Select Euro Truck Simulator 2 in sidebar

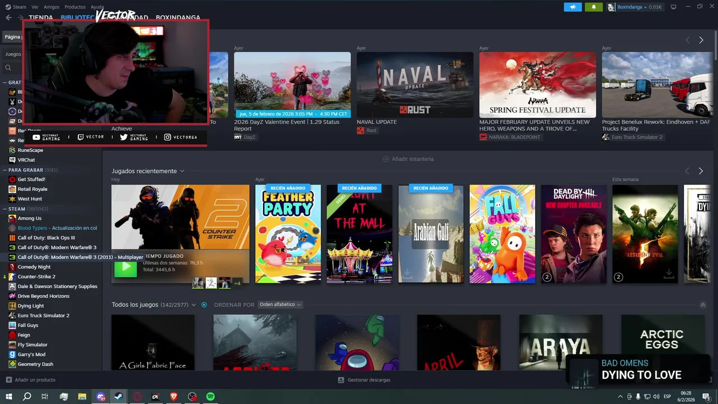click(44, 315)
